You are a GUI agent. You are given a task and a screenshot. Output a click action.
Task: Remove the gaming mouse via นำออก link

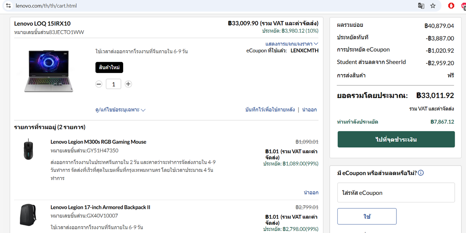[x=311, y=193]
